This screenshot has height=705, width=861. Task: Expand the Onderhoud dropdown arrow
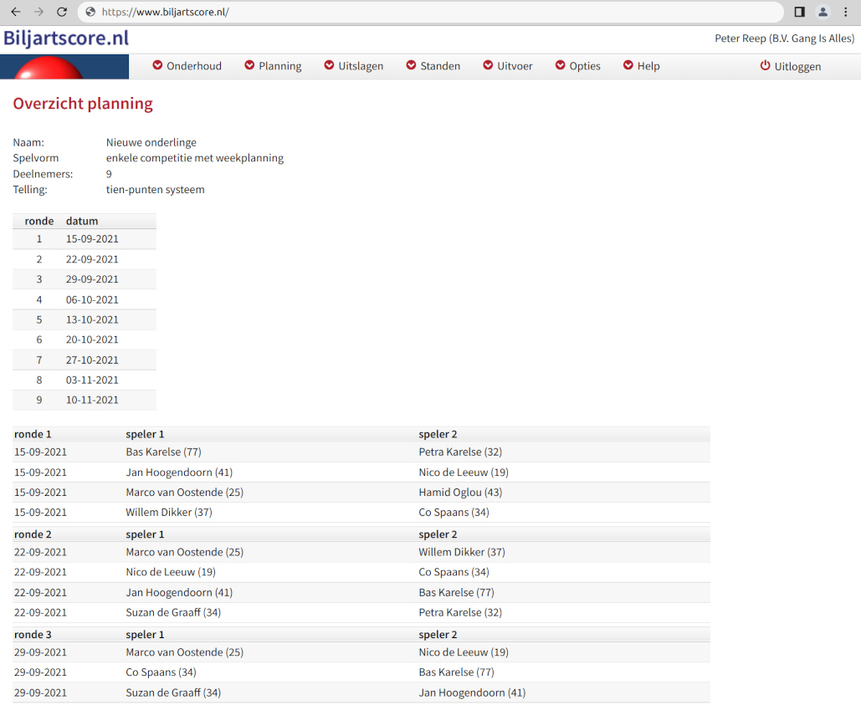(x=157, y=66)
